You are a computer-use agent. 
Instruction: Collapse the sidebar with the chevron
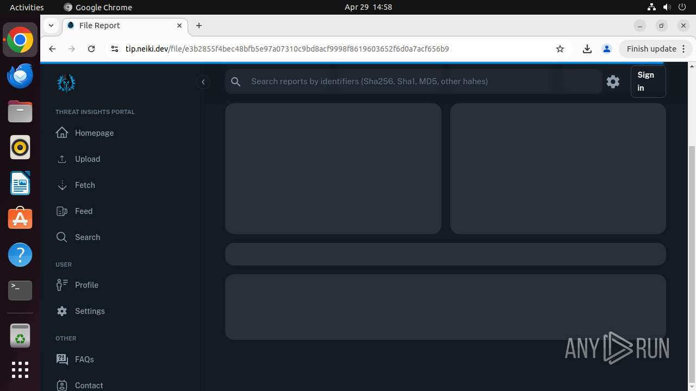coord(203,82)
